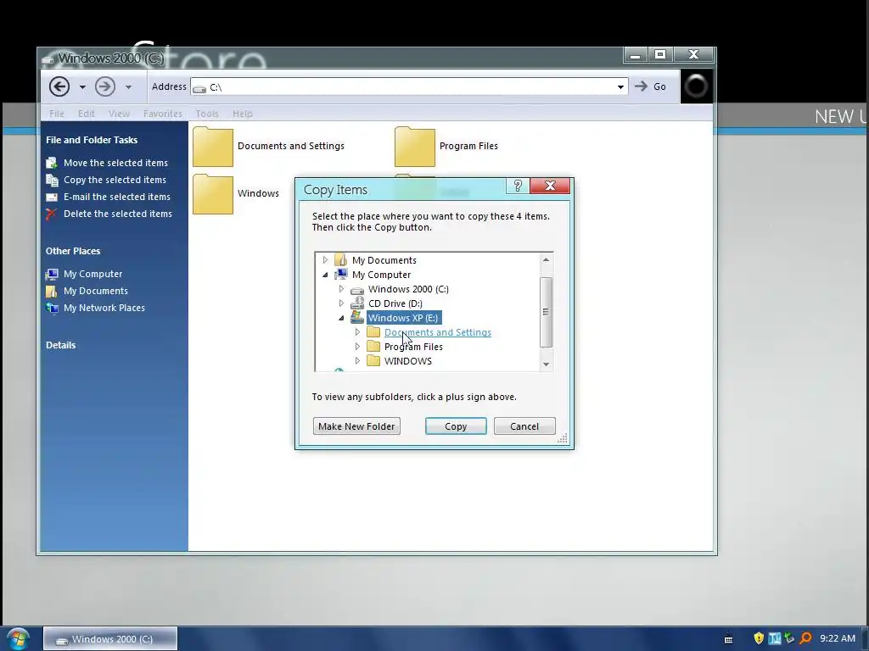The image size is (869, 651).
Task: Click Delete the selected items link
Action: (x=118, y=214)
